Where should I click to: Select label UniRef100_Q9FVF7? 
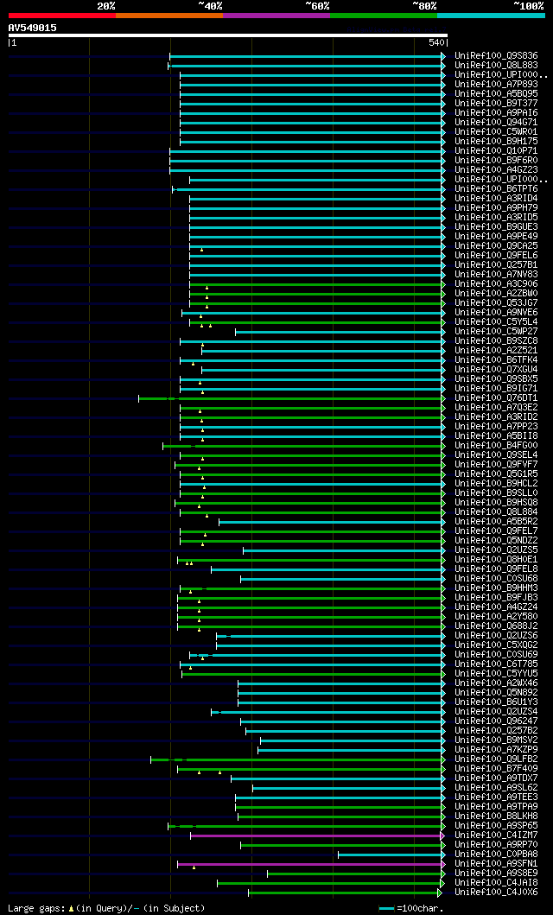click(x=497, y=465)
